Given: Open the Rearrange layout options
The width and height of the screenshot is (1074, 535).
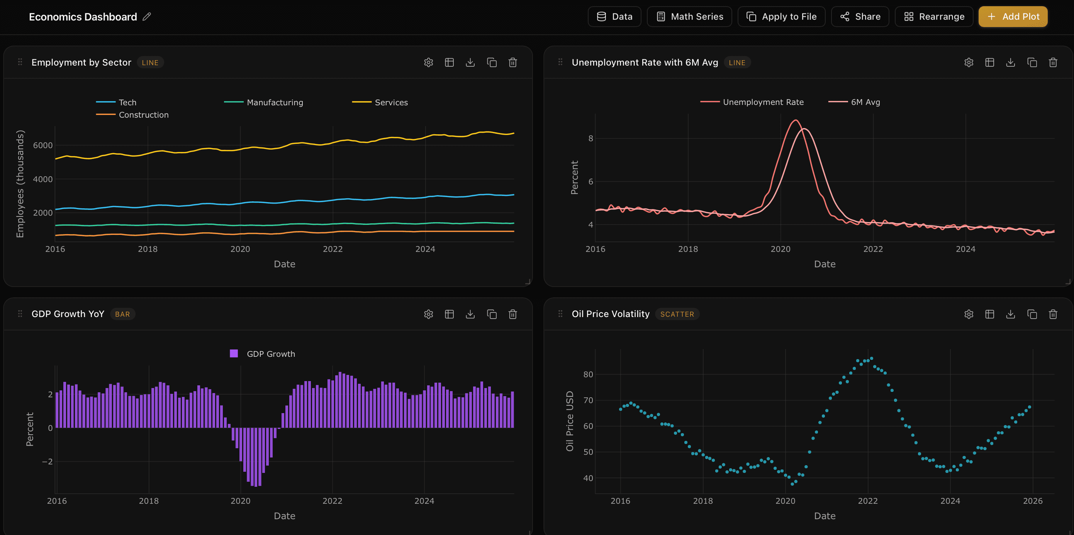Looking at the screenshot, I should (x=934, y=16).
